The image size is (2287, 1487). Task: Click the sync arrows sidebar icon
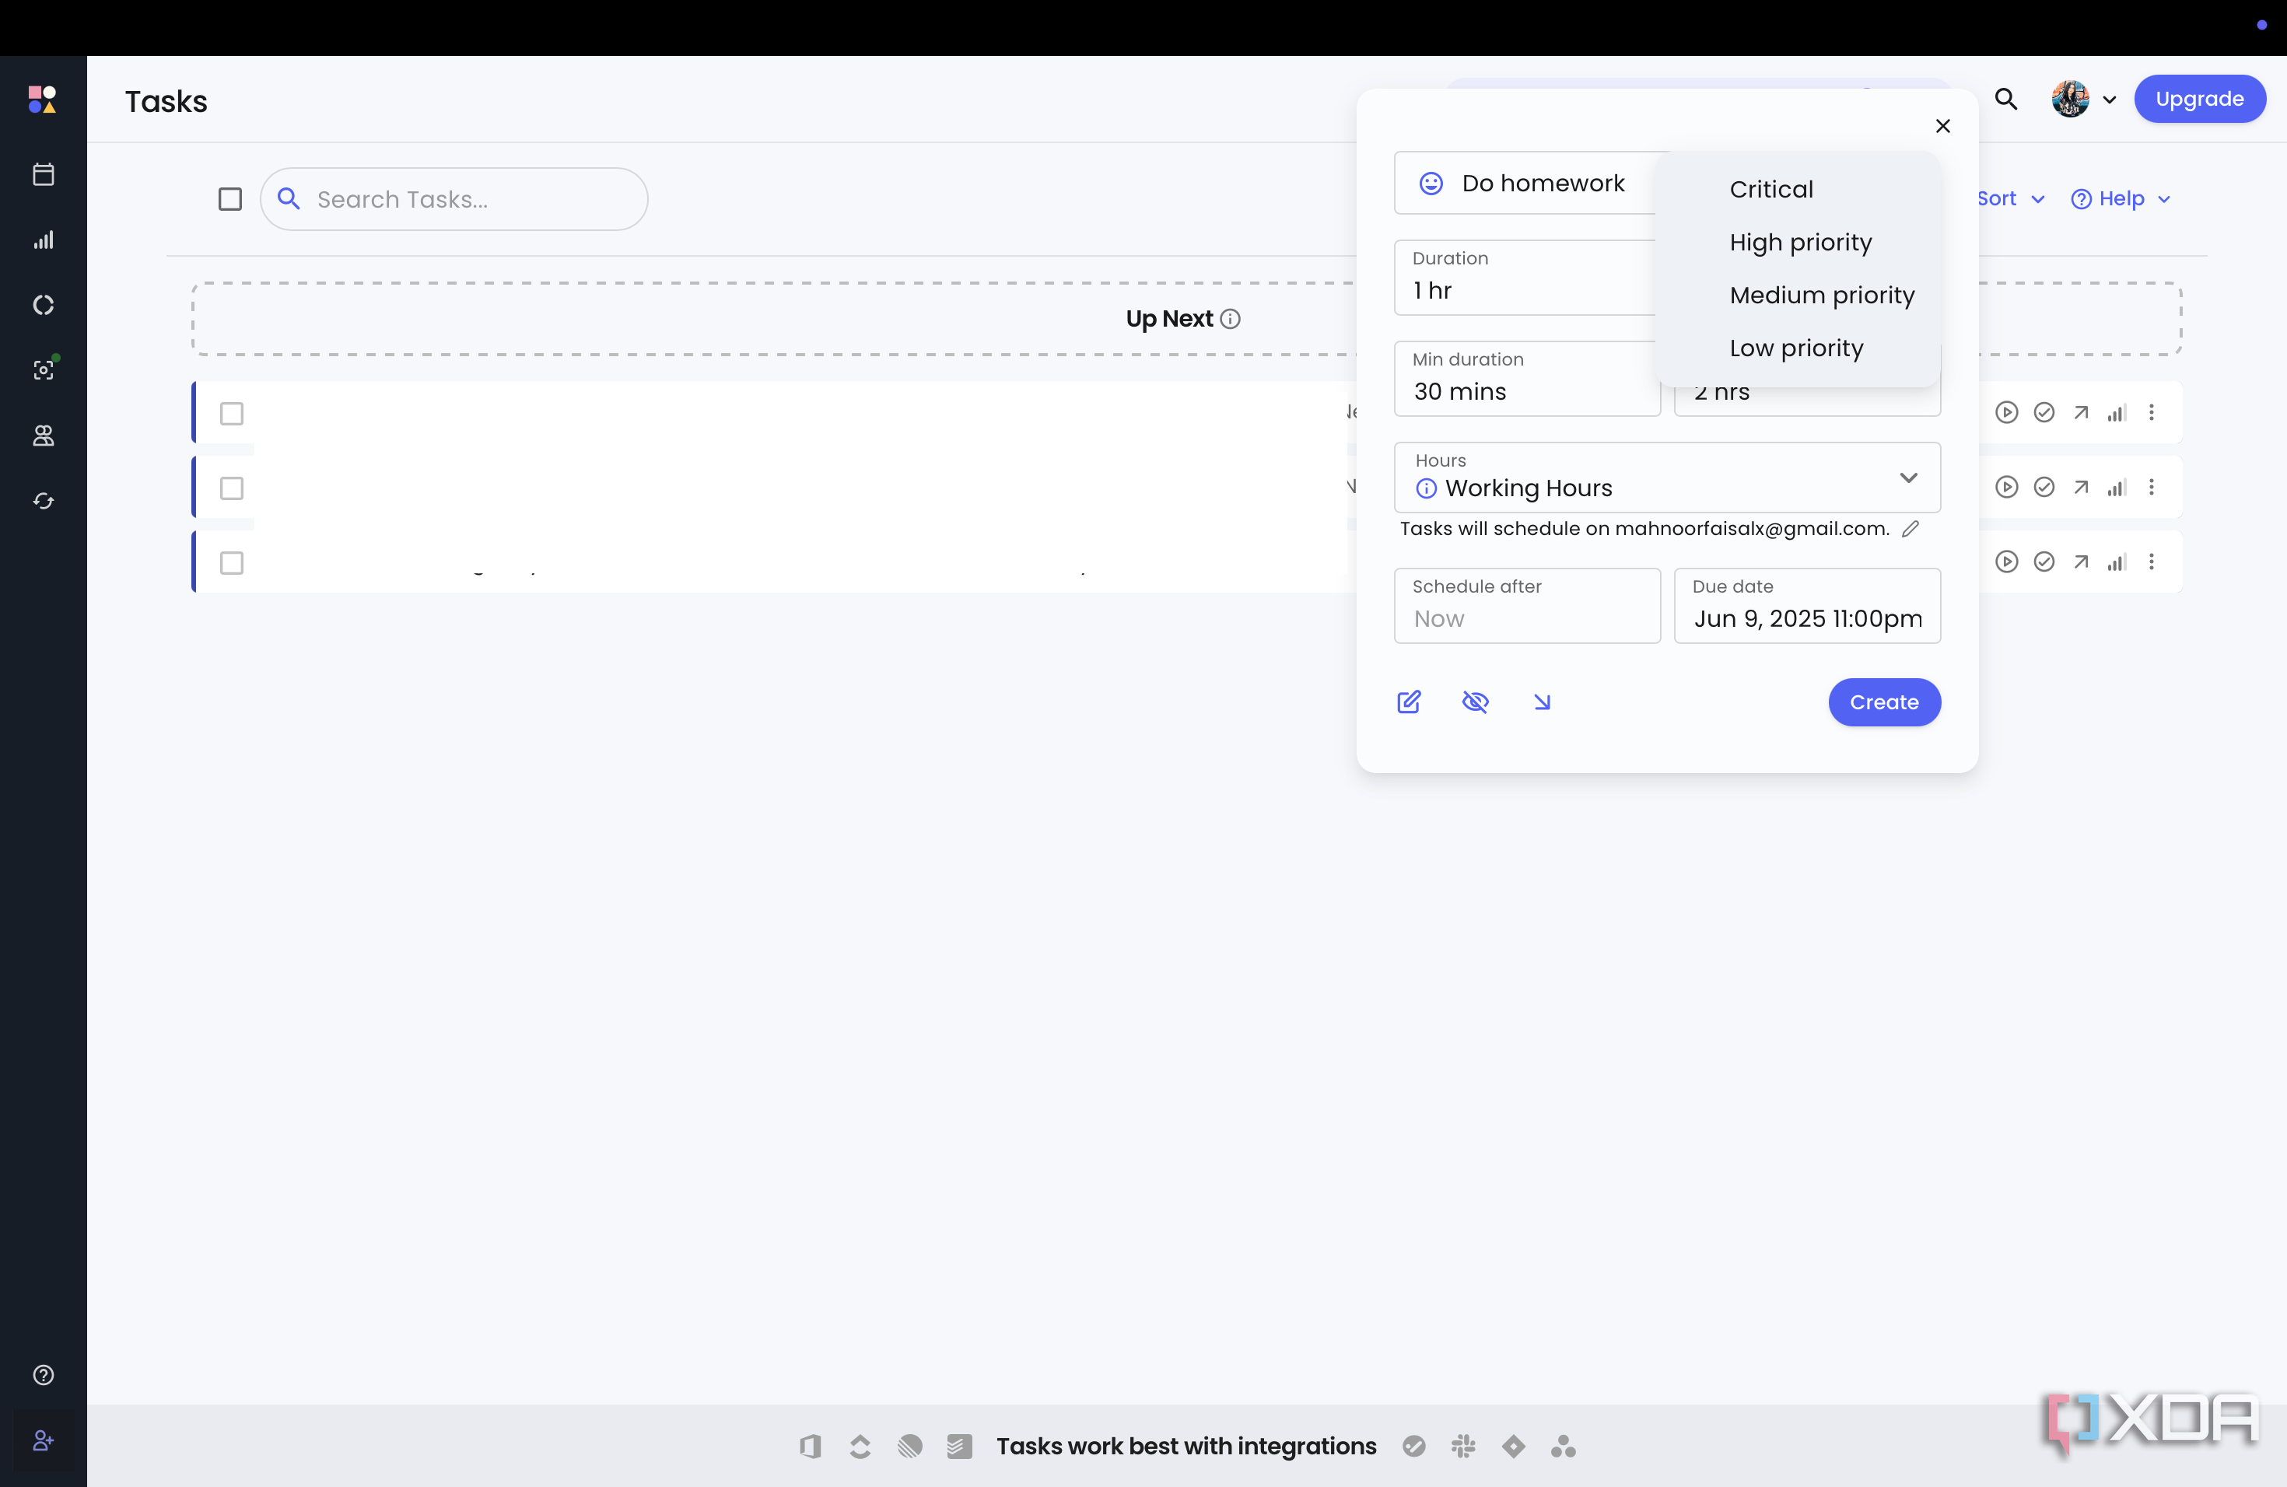pos(44,502)
